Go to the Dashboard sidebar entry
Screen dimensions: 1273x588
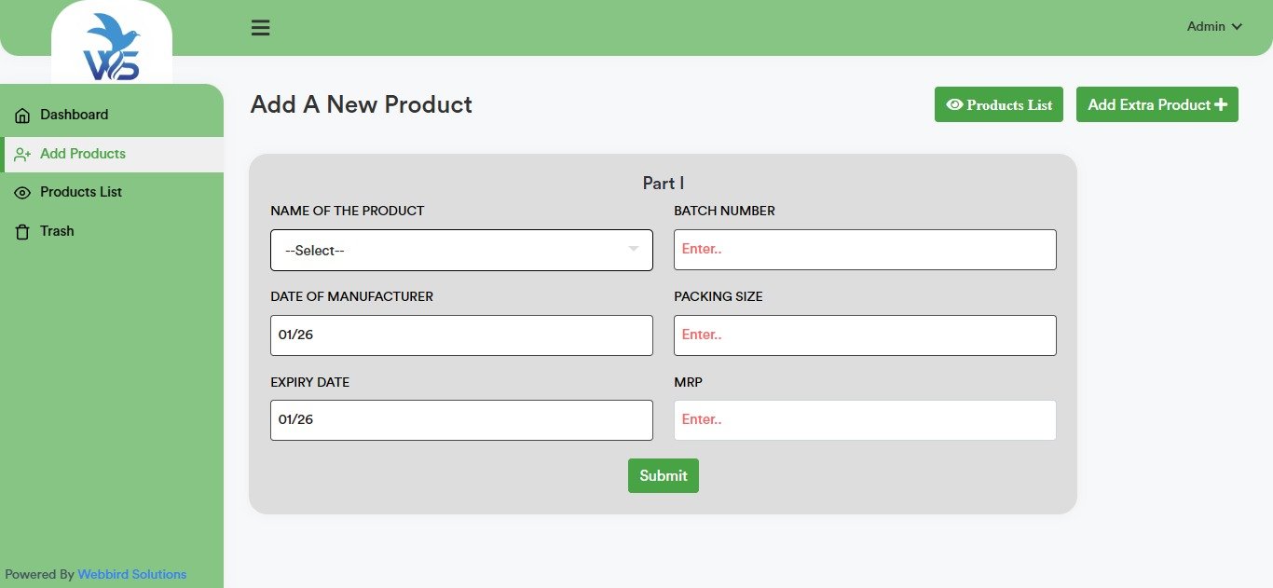tap(74, 114)
